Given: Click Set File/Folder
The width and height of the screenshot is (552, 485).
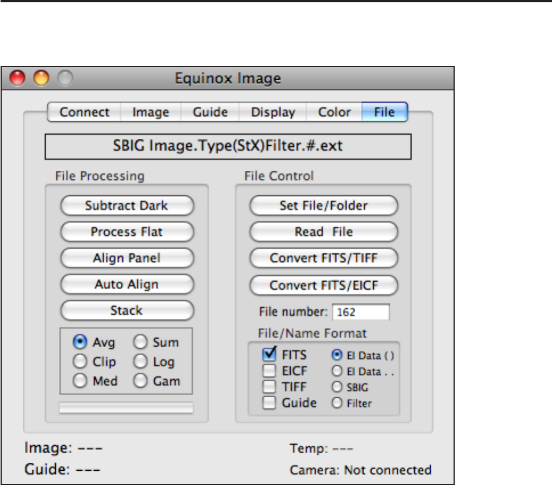Looking at the screenshot, I should 323,205.
